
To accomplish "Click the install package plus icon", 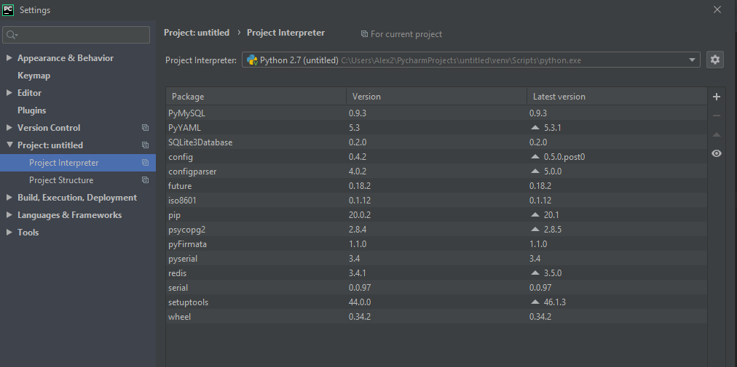I will [717, 97].
